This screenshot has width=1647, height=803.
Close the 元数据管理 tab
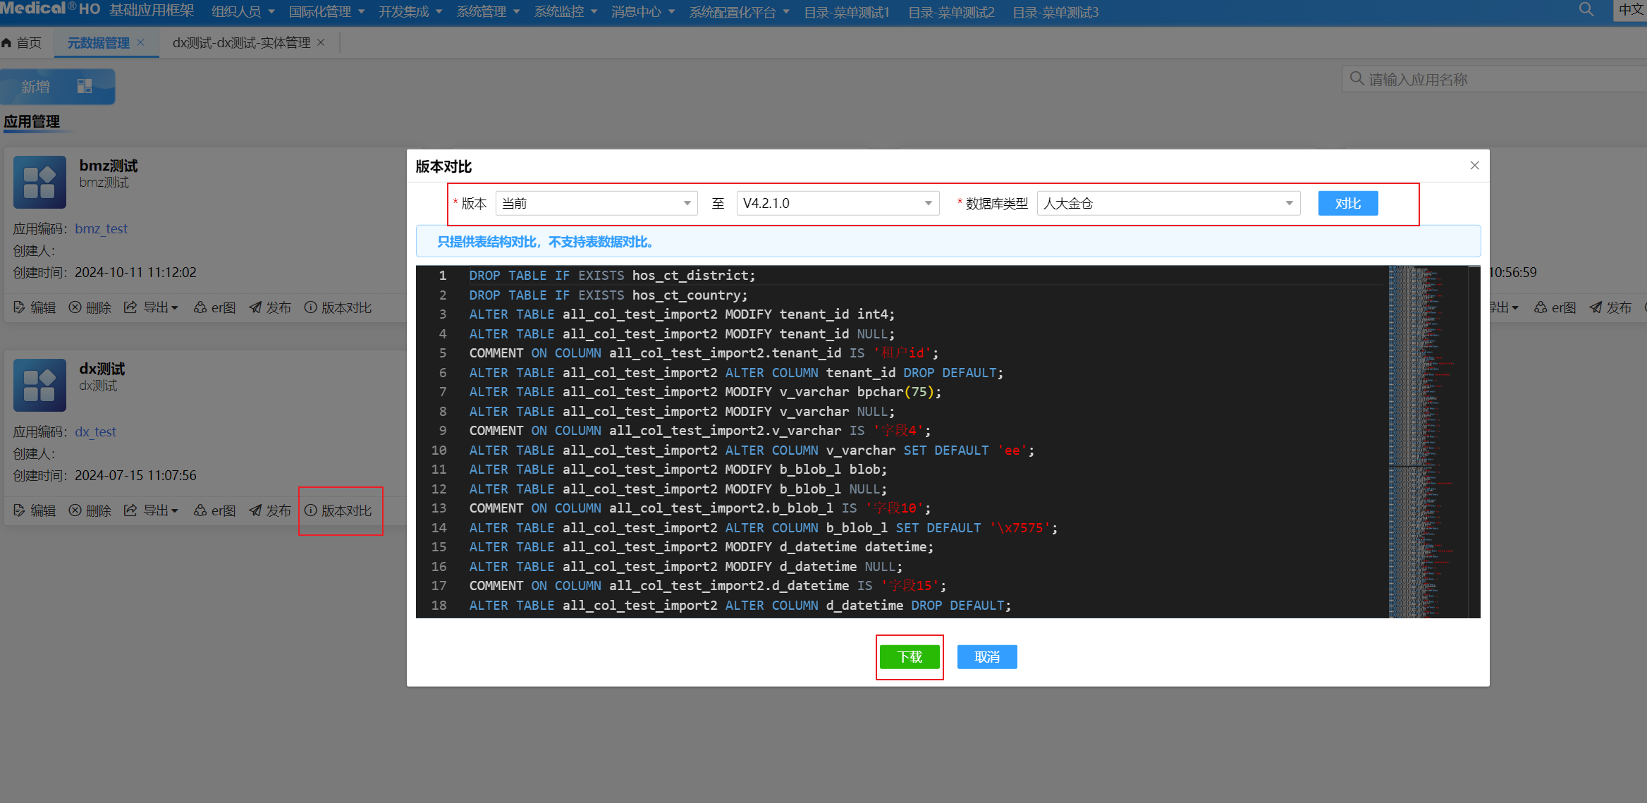coord(140,42)
